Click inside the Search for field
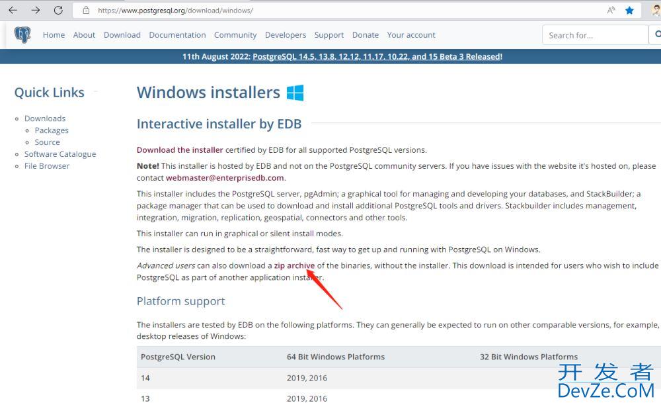 point(595,35)
